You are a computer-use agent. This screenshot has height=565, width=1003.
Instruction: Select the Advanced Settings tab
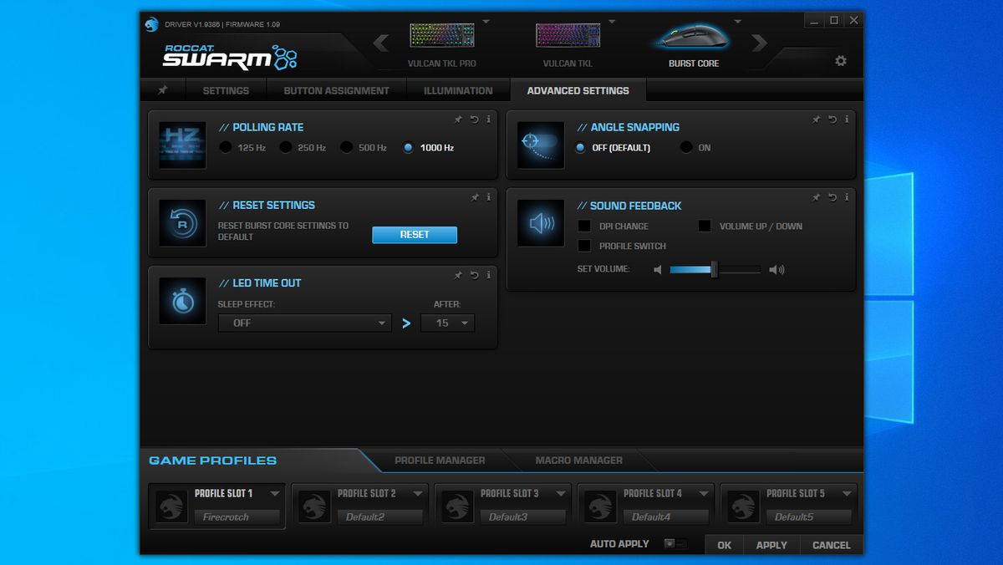[578, 90]
